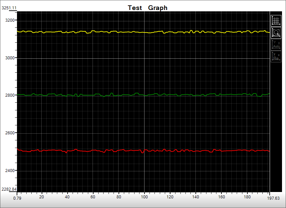Click the Y X Auto scale icon

pos(276,45)
